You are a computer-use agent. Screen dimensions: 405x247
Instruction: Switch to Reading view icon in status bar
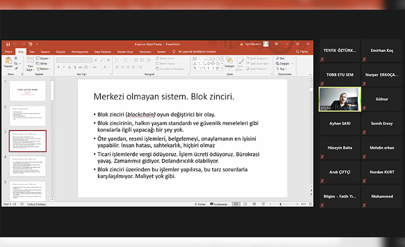[x=254, y=204]
